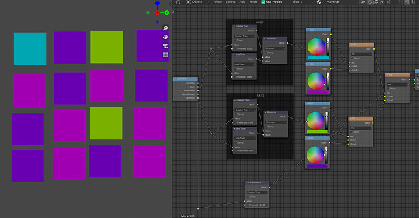
Task: Click the hand pan view icon
Action: 165,37
